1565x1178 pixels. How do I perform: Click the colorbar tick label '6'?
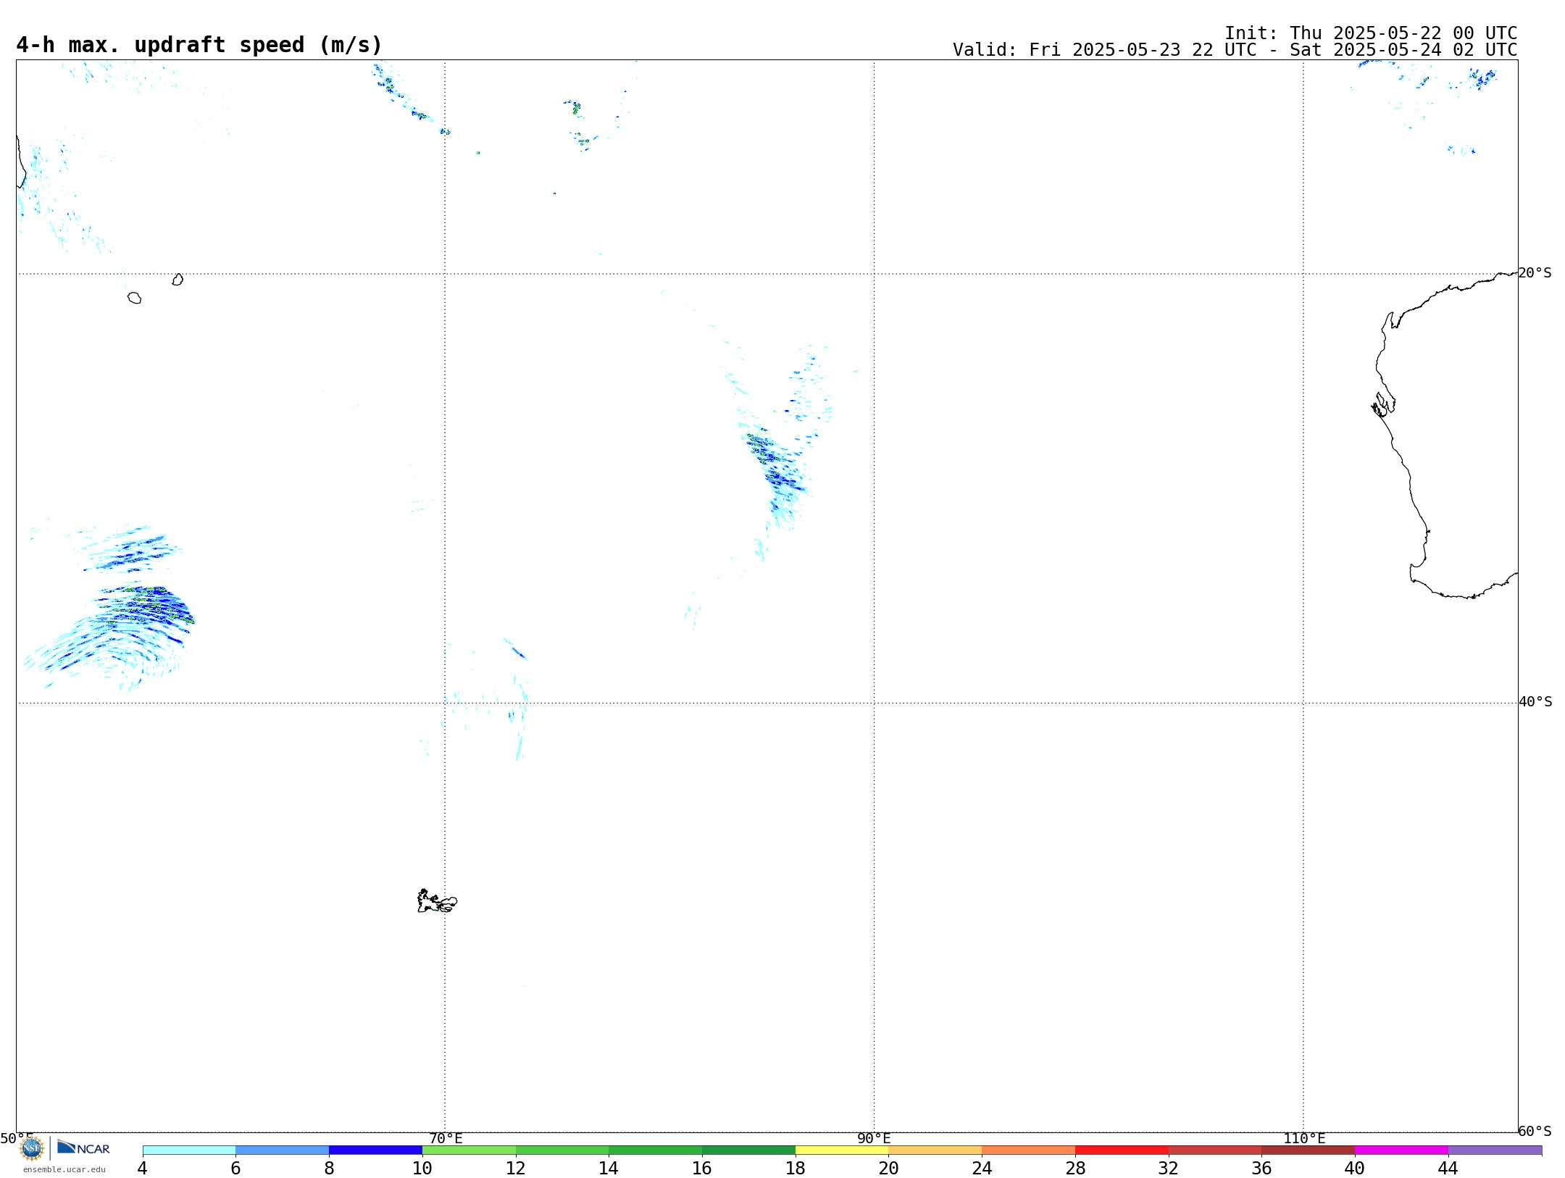tap(235, 1168)
